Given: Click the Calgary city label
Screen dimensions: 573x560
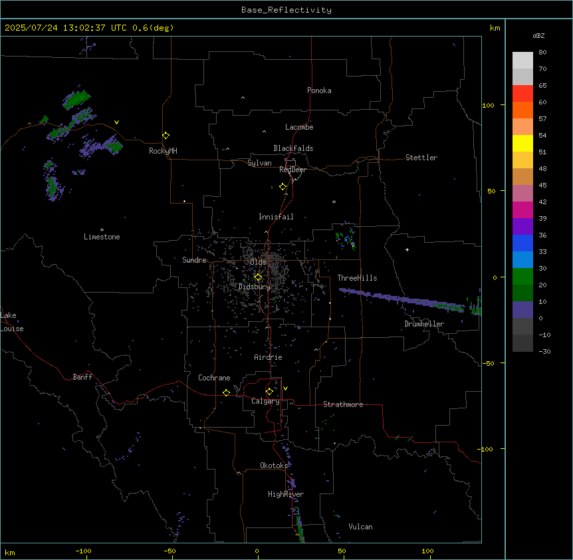Looking at the screenshot, I should 265,401.
